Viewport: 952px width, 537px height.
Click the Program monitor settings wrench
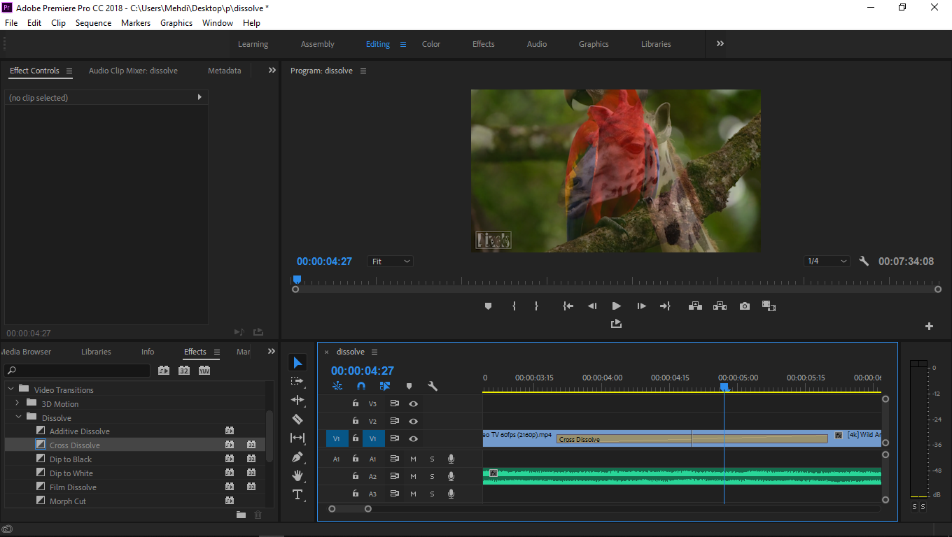coord(864,261)
